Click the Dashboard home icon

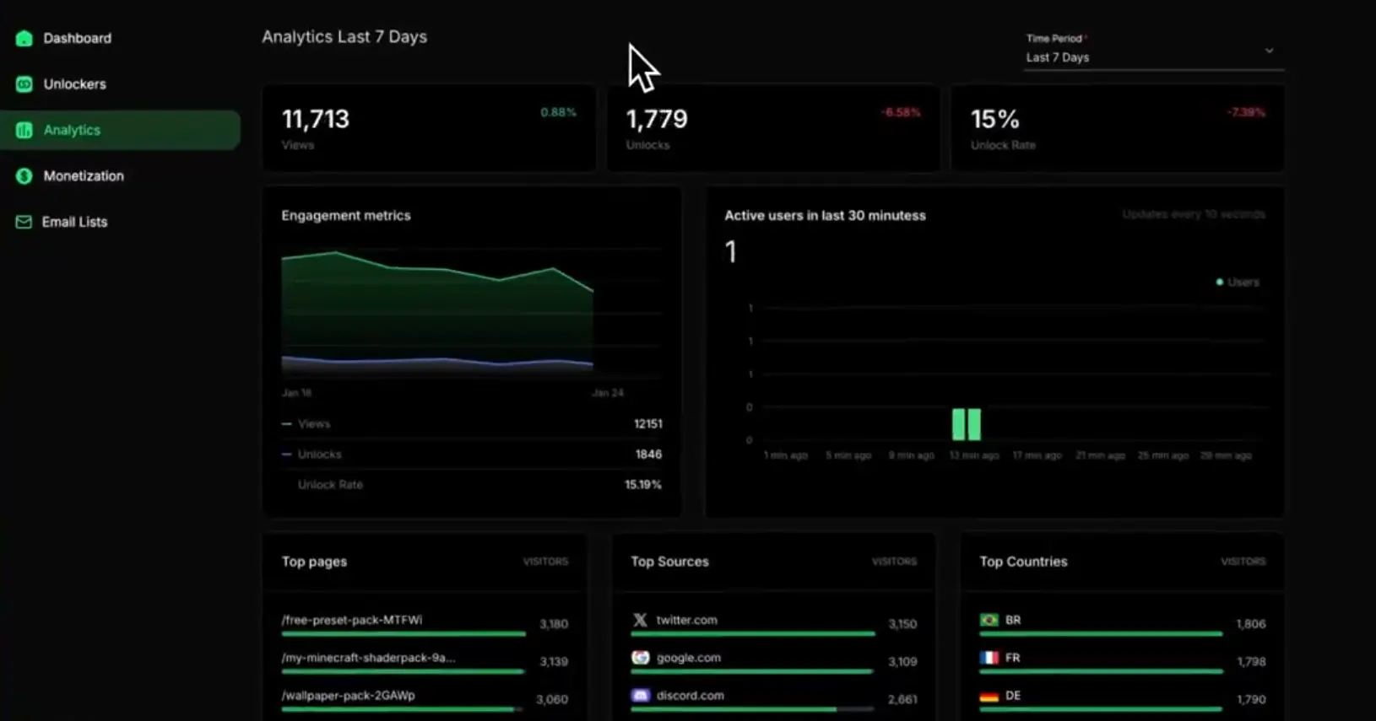24,38
